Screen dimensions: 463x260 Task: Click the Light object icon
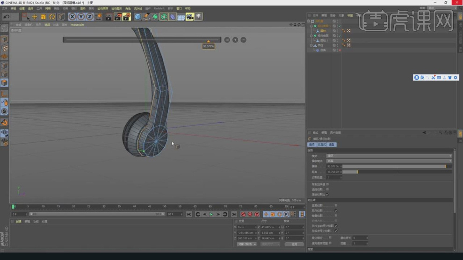(198, 17)
